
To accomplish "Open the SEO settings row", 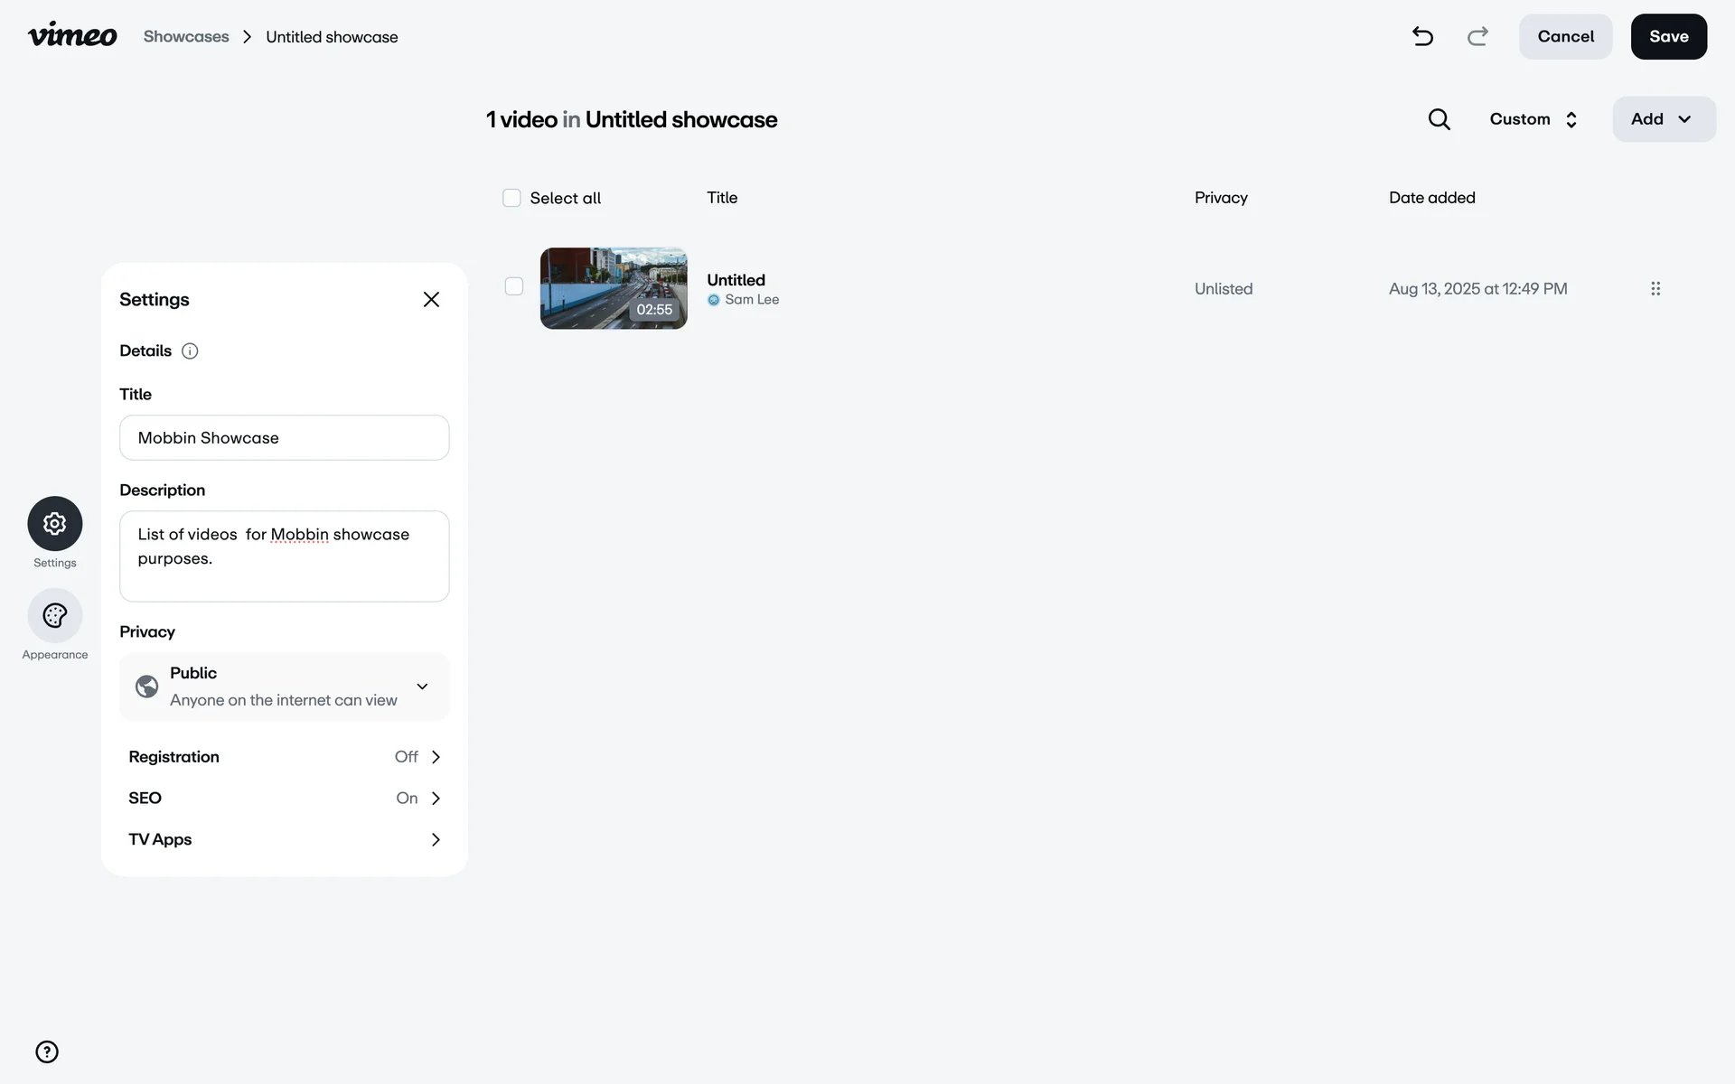I will tap(284, 799).
